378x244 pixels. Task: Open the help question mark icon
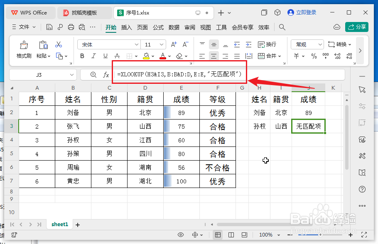[x=362, y=189]
